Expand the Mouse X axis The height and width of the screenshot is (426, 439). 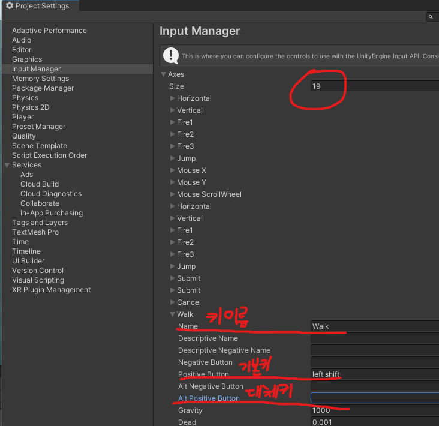point(172,170)
